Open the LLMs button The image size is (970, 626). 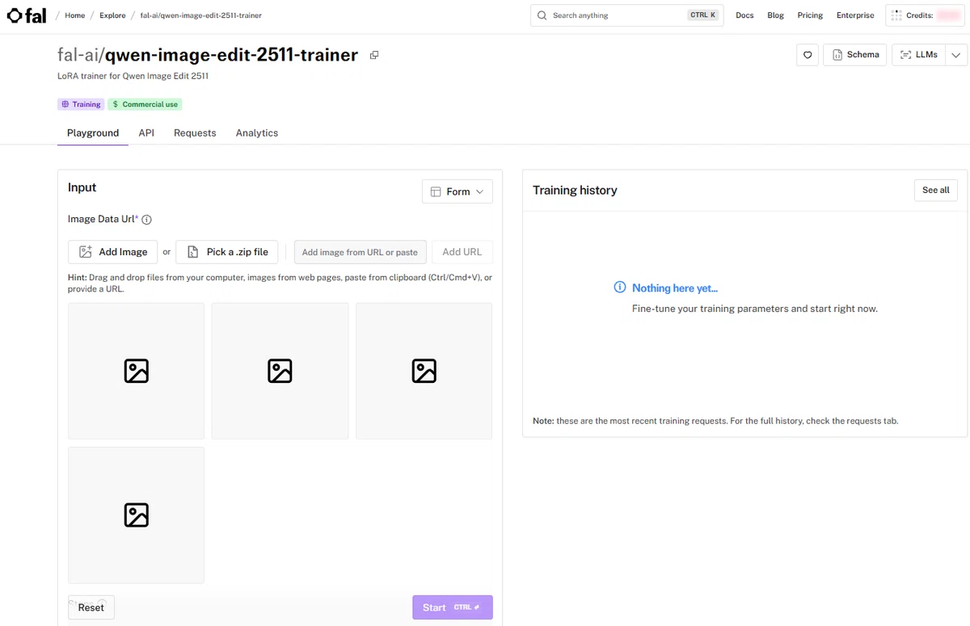coord(918,55)
